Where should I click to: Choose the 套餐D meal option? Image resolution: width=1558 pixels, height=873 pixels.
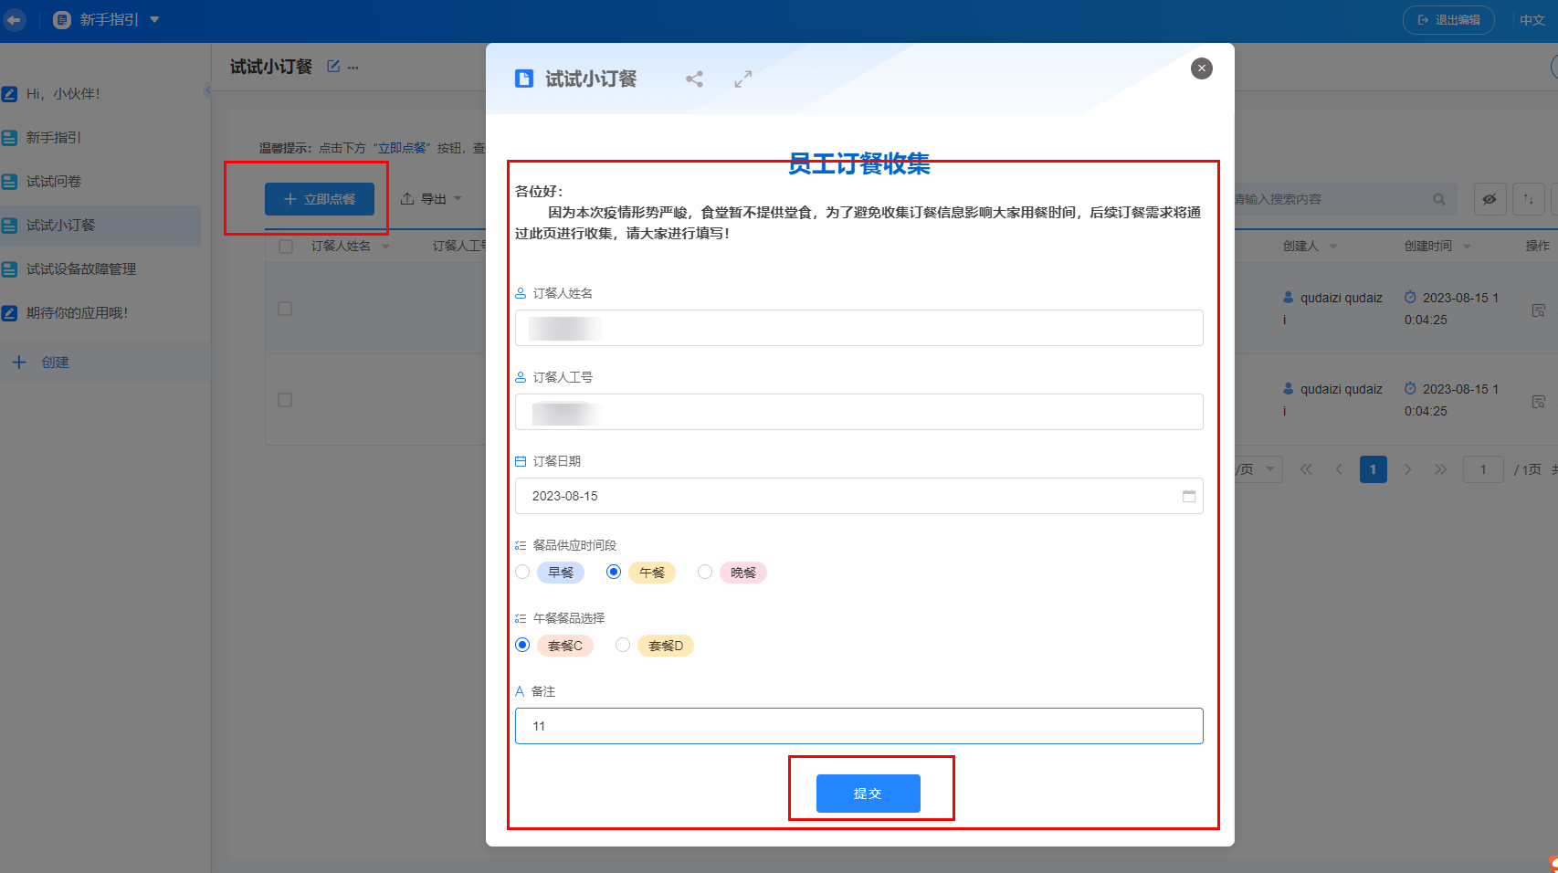coord(623,645)
